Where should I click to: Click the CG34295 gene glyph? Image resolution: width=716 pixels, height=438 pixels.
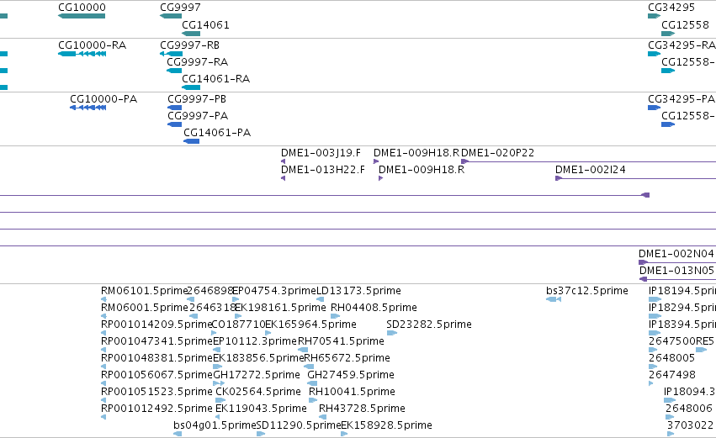pyautogui.click(x=654, y=16)
